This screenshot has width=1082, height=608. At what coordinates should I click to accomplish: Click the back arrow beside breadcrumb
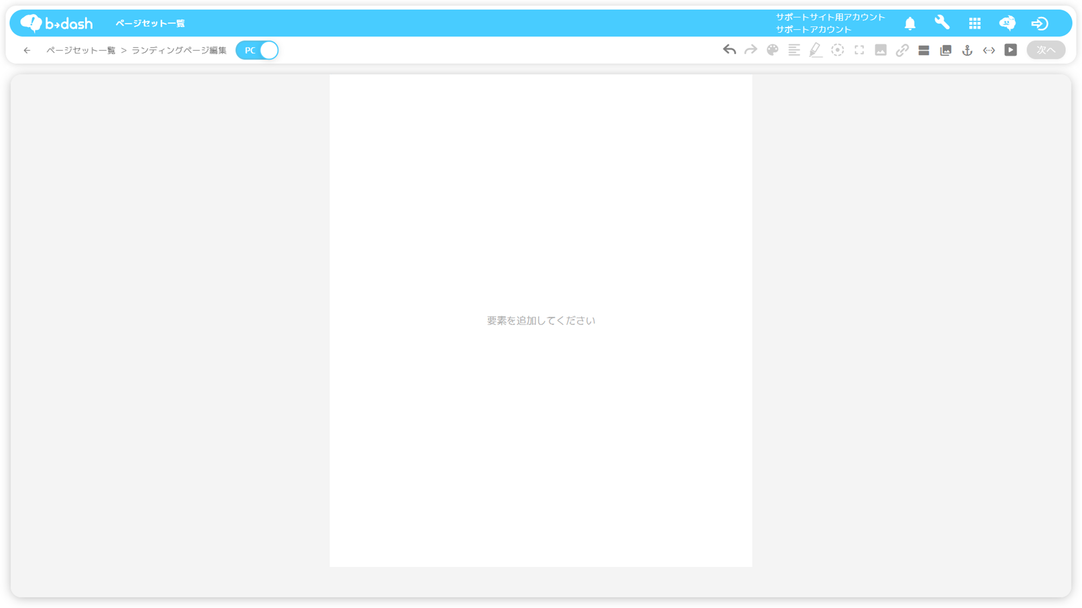27,50
